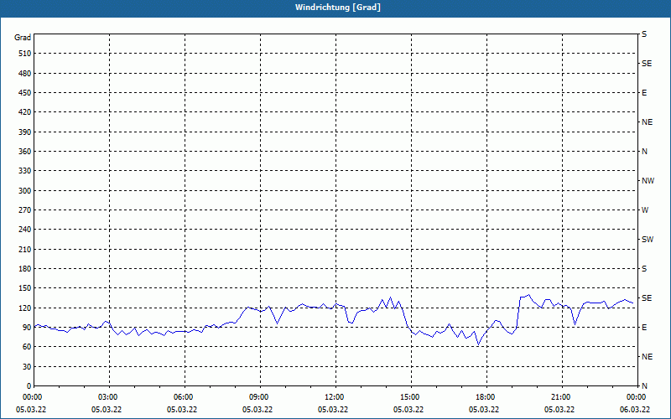Click the time label "21:00"
Image resolution: width=671 pixels, height=419 pixels.
point(562,397)
